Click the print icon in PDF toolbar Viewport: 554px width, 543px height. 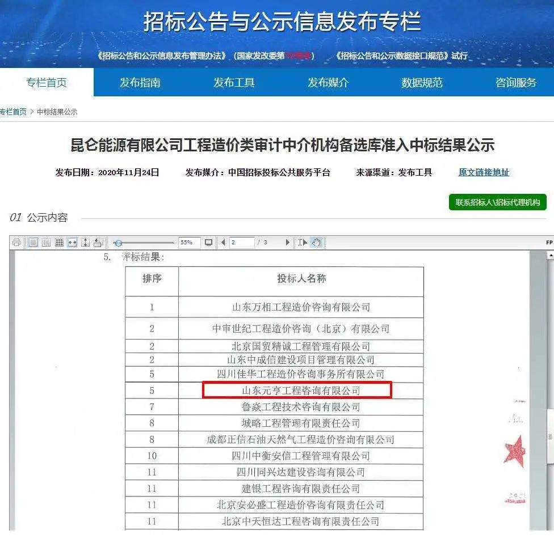point(16,243)
